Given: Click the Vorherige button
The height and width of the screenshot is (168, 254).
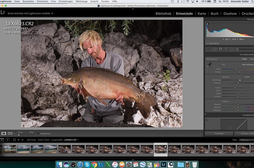Looking at the screenshot, I should (219, 133).
